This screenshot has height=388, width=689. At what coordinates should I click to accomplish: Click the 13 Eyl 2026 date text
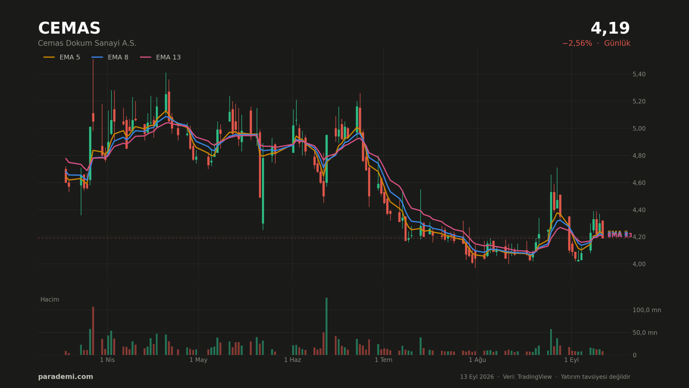coord(477,377)
